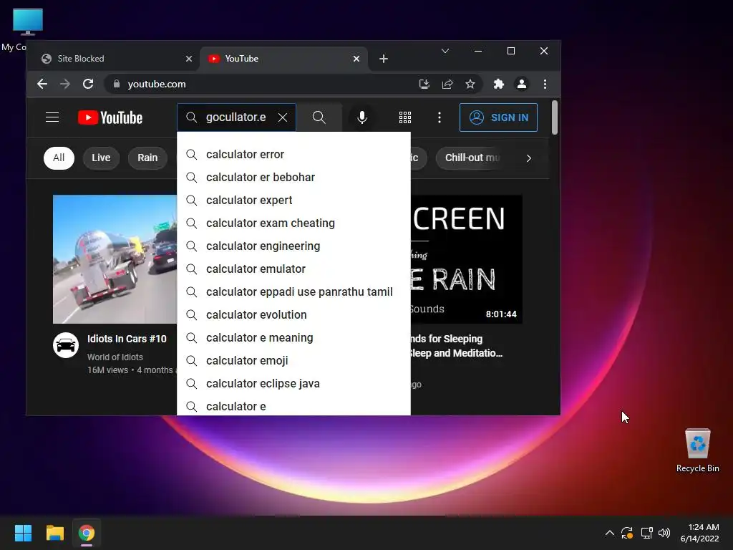The image size is (733, 550).
Task: Click the volume speaker tray icon
Action: click(x=664, y=533)
